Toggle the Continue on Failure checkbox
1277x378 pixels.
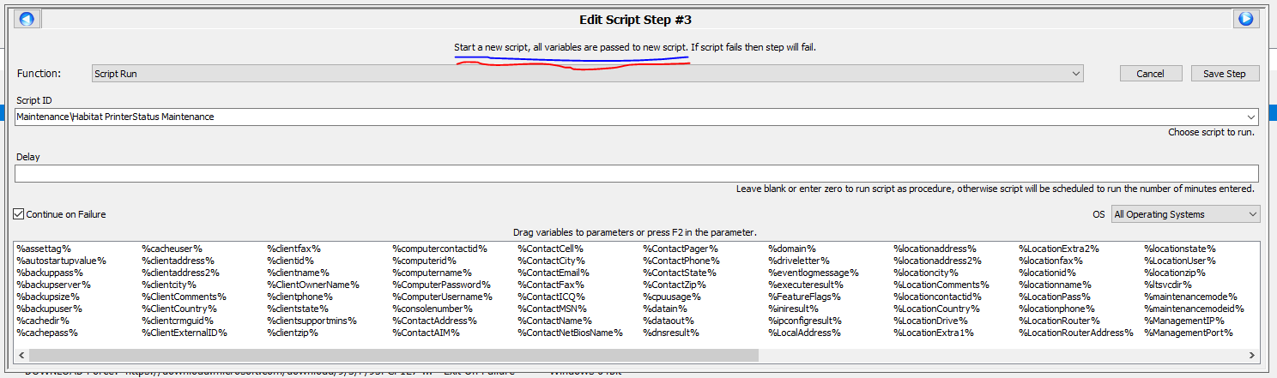20,214
